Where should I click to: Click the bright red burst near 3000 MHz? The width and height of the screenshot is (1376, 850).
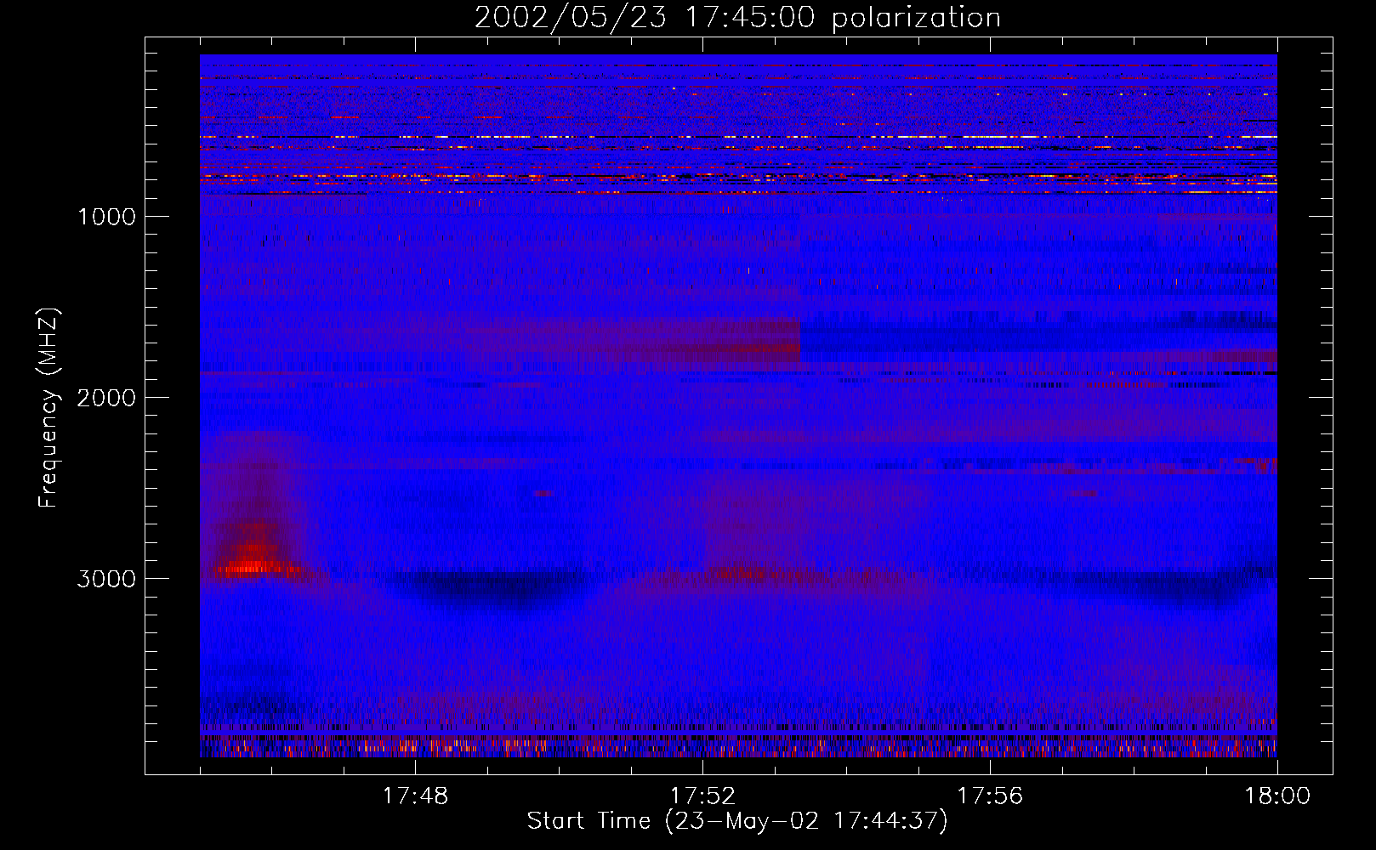[253, 565]
